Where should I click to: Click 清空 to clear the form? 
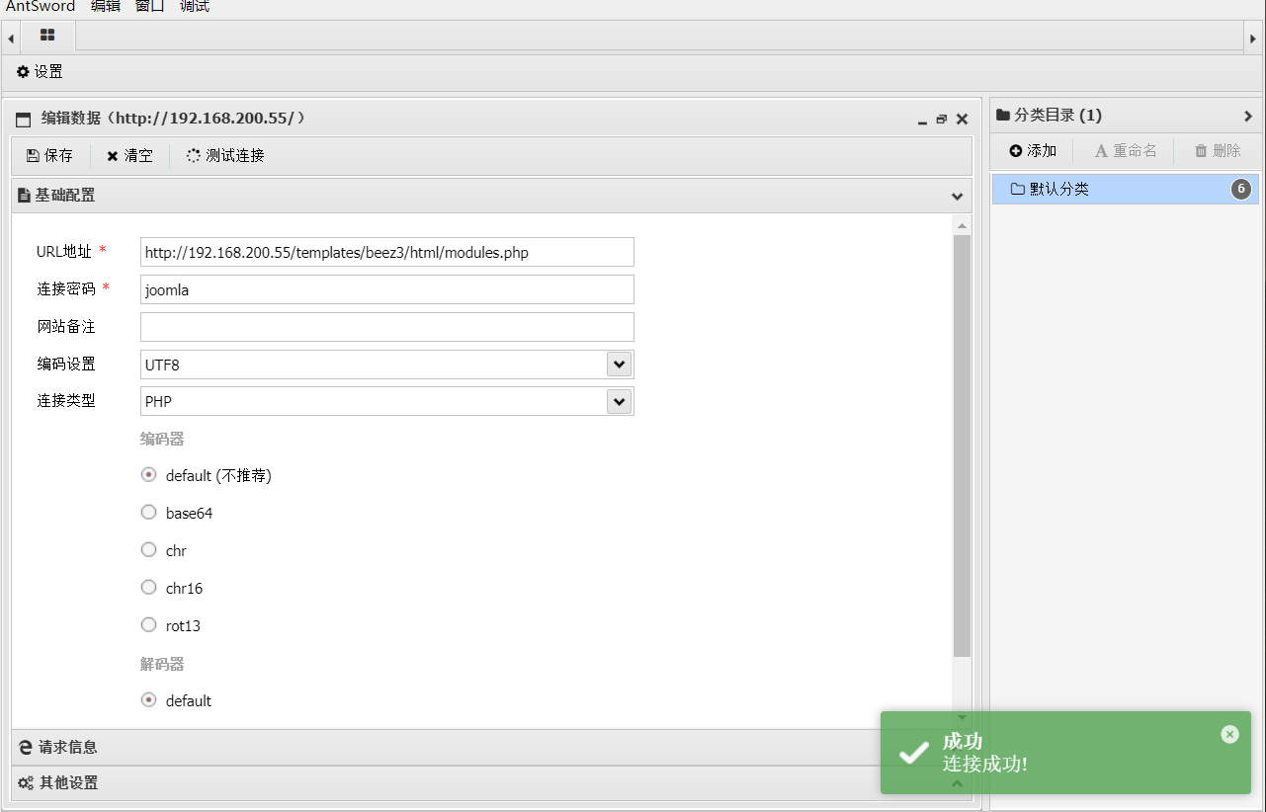click(129, 155)
